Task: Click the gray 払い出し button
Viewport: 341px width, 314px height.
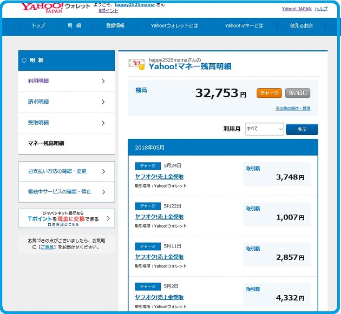Action: click(x=298, y=93)
